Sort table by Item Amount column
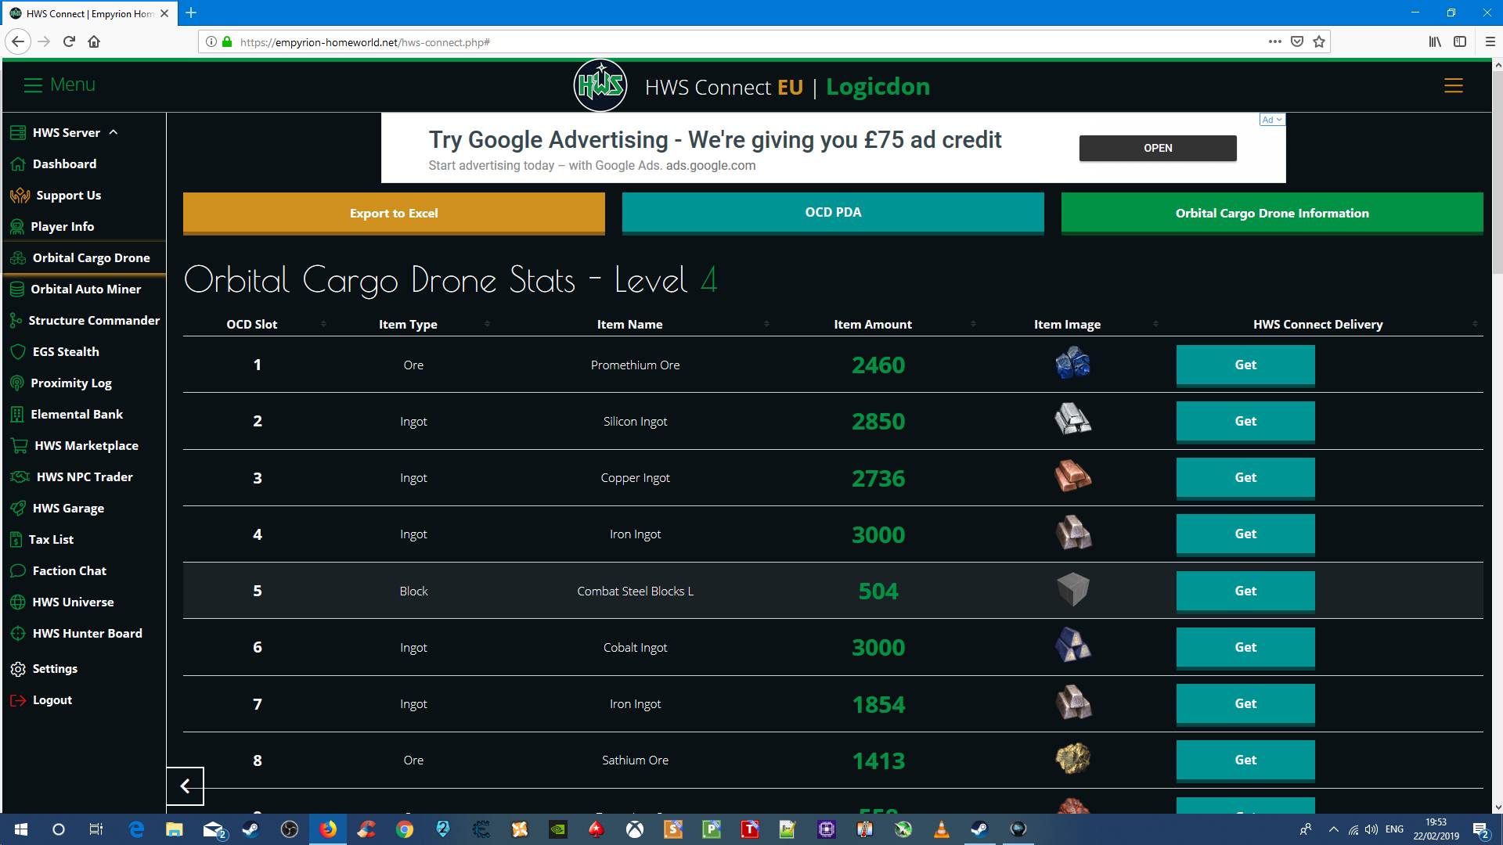 click(872, 324)
